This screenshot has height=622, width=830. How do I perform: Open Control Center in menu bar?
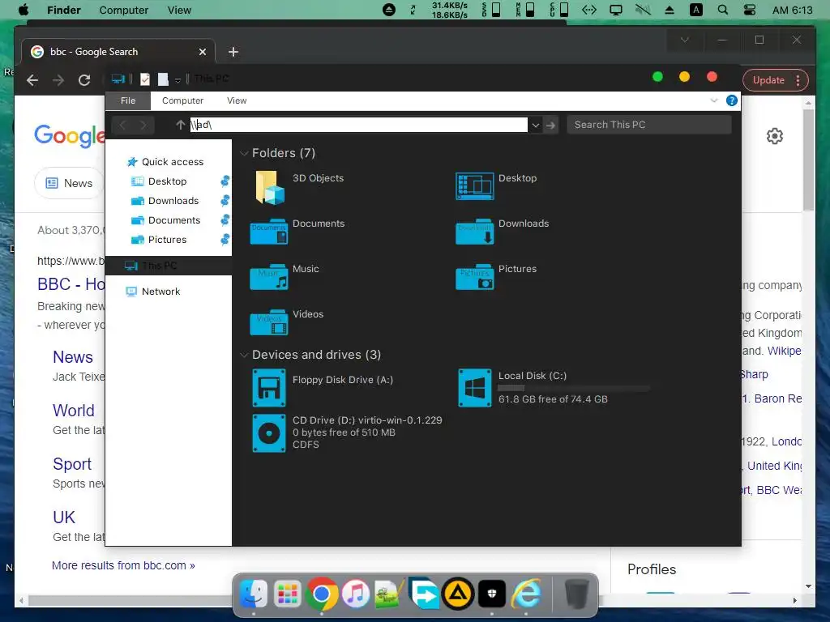[x=749, y=10]
